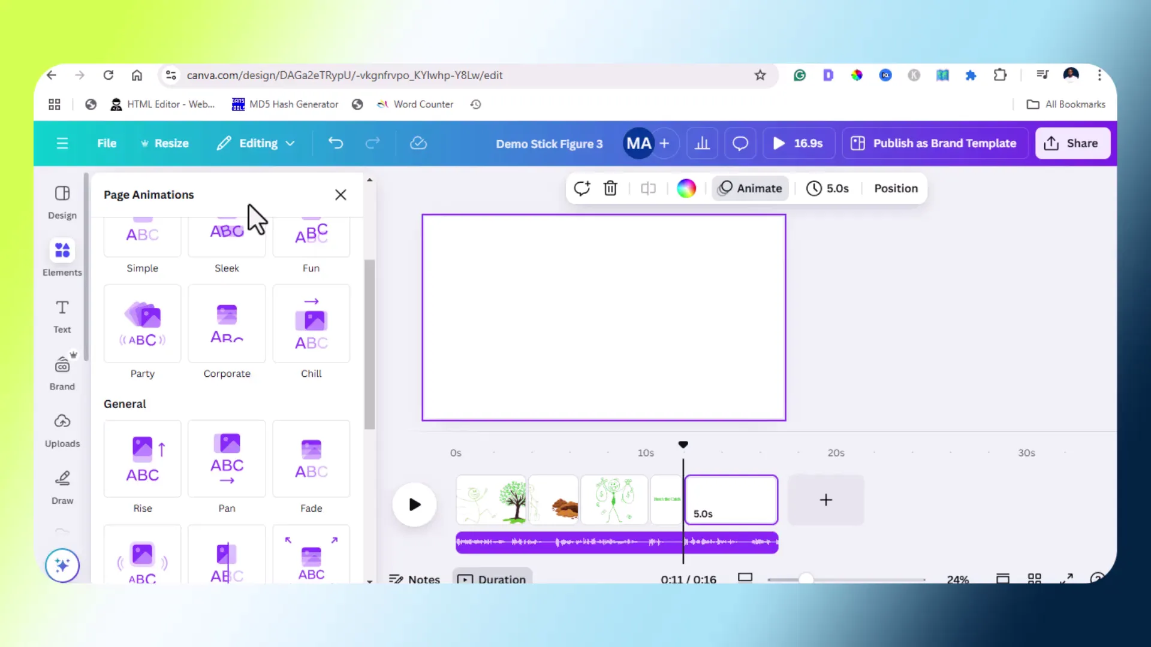
Task: Open the Design sidebar panel
Action: (62, 202)
